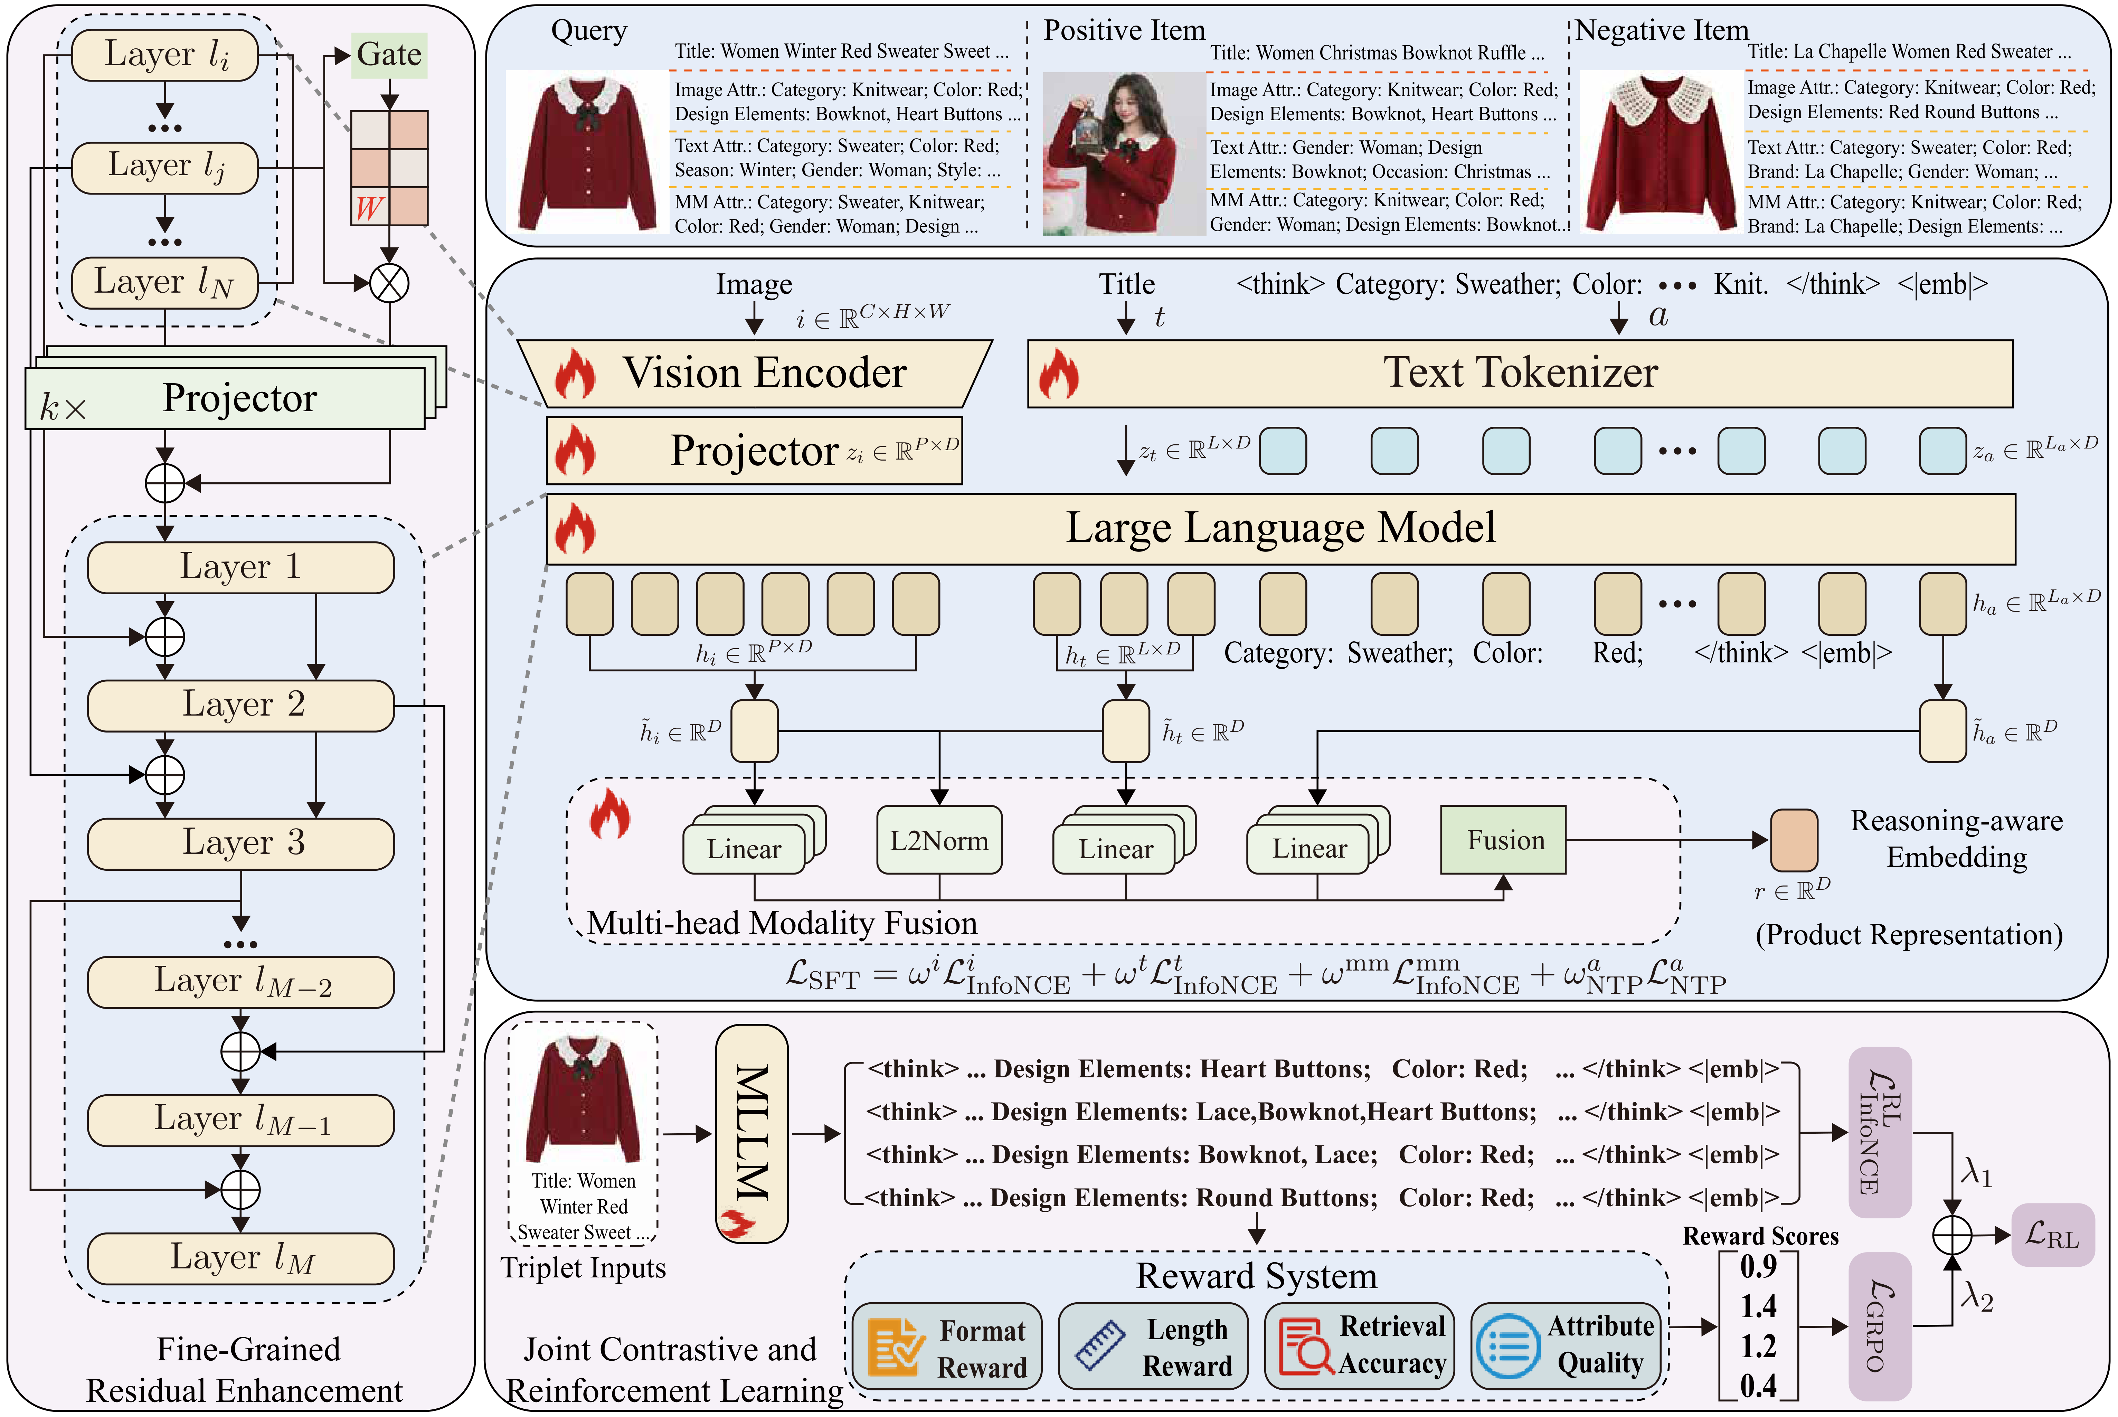Viewport: 2118px width, 1417px height.
Task: Click the plus circle above Layer l_M
Action: coord(240,1190)
